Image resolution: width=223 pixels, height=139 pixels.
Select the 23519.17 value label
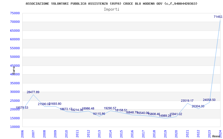coord(187,101)
